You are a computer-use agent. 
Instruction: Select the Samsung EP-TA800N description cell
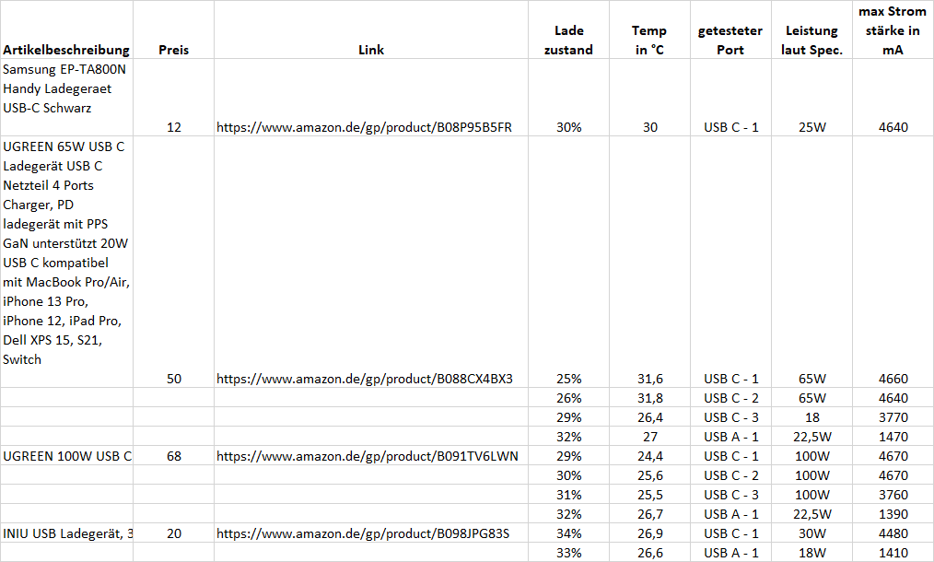[66, 98]
